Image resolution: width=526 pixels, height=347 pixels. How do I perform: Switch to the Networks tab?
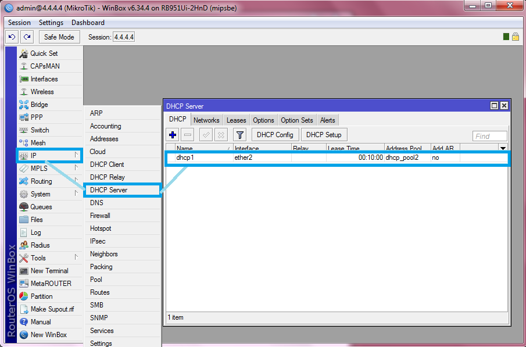pyautogui.click(x=206, y=120)
